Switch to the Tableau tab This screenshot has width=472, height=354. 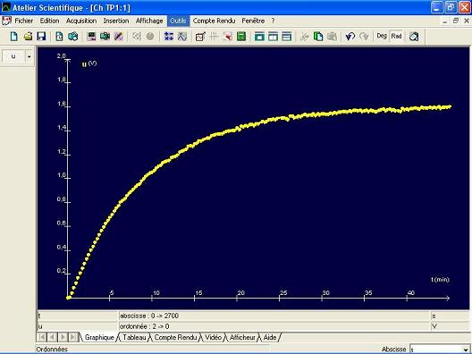(x=134, y=337)
